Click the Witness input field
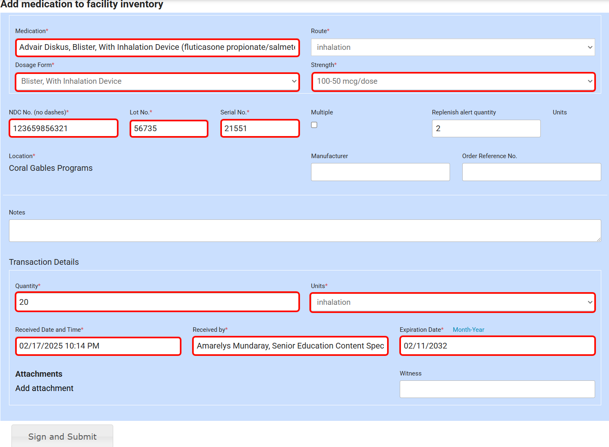The height and width of the screenshot is (447, 609). tap(497, 389)
